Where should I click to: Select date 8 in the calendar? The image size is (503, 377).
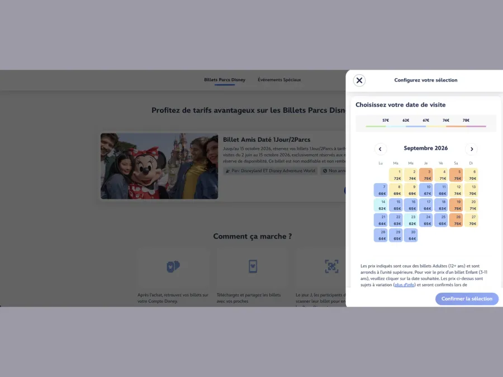(396, 190)
